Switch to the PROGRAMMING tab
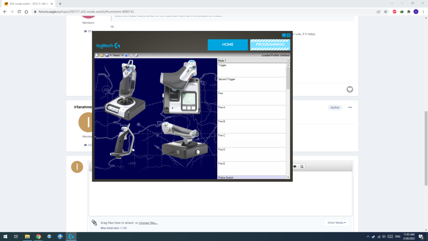The width and height of the screenshot is (428, 241). tap(270, 45)
